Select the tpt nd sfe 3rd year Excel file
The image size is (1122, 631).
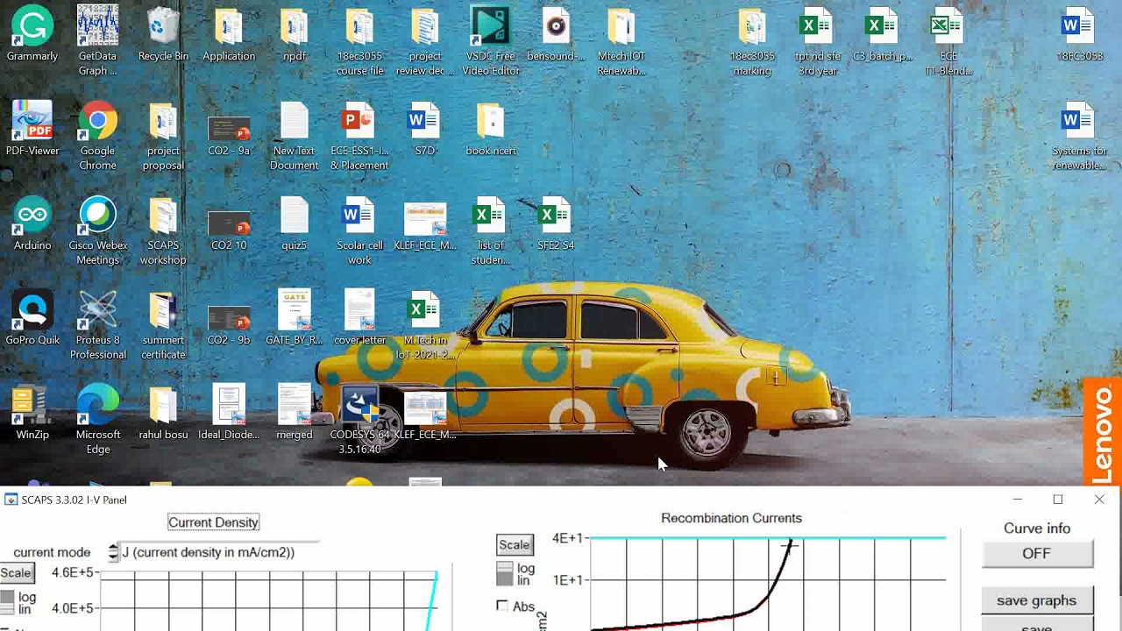817,39
